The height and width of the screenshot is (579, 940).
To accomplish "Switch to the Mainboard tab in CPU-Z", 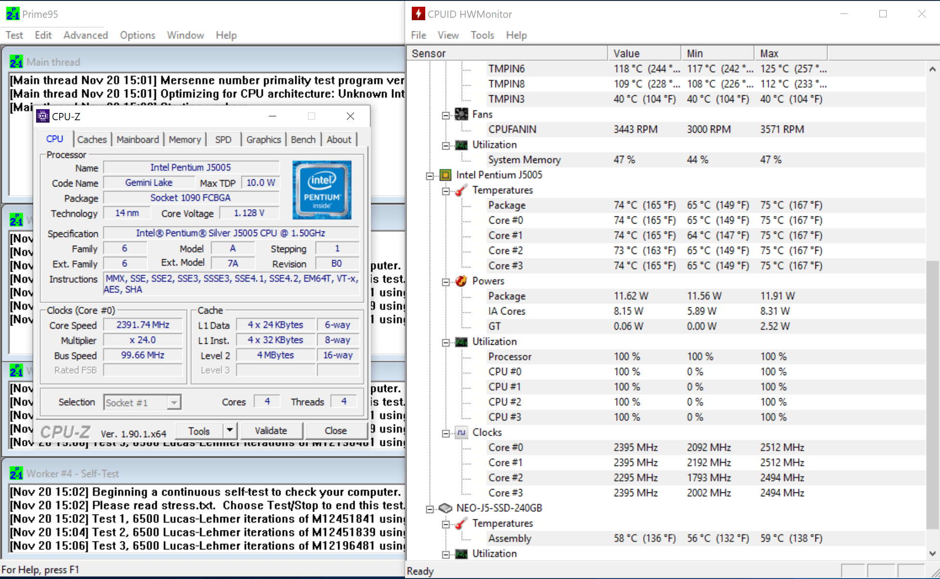I will tap(138, 139).
